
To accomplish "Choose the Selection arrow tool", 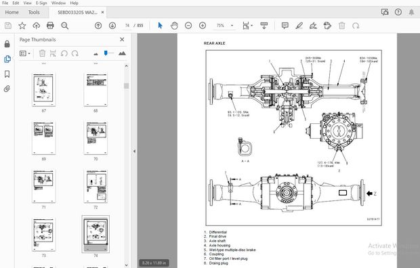I will click(160, 26).
